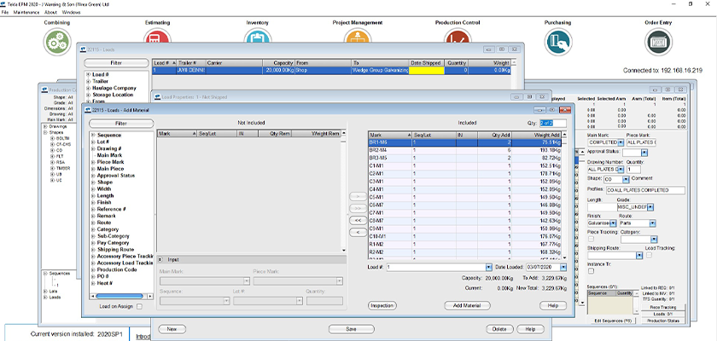Launch the Purchasing module icon
The width and height of the screenshot is (717, 341).
coord(557,40)
